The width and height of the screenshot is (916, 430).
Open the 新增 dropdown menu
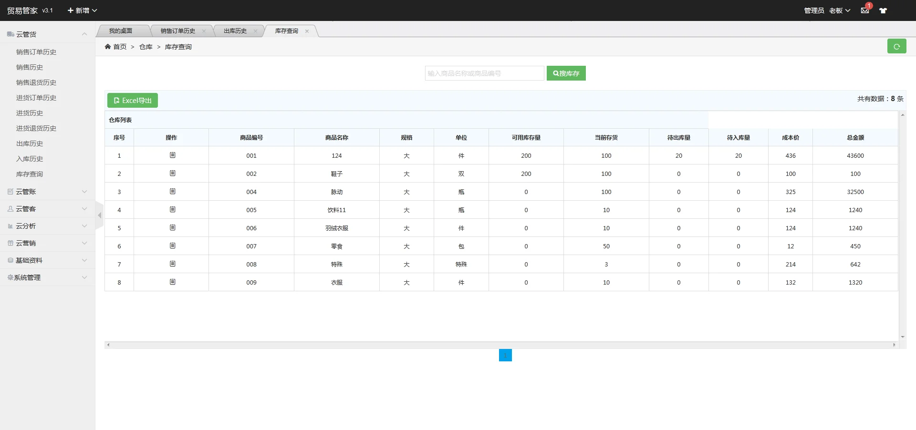[82, 10]
